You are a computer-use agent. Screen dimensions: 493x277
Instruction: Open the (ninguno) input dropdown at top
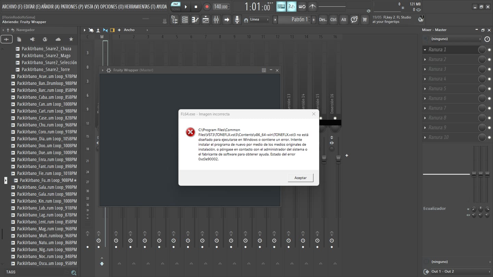tap(456, 39)
